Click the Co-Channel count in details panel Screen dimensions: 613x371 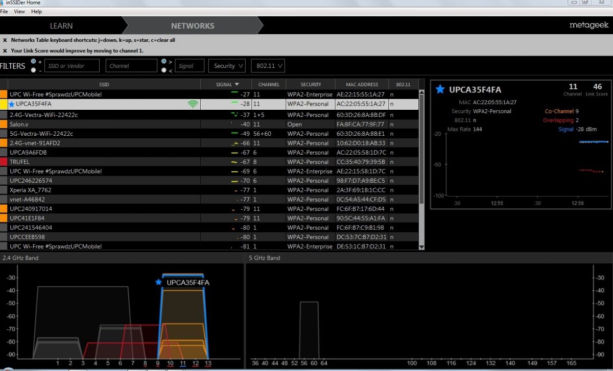[x=577, y=111]
